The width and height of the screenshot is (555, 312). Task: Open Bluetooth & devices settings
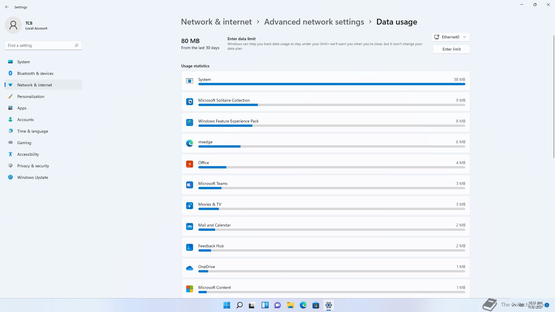[43, 73]
